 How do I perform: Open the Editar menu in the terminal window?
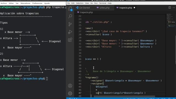tap(11, 3)
